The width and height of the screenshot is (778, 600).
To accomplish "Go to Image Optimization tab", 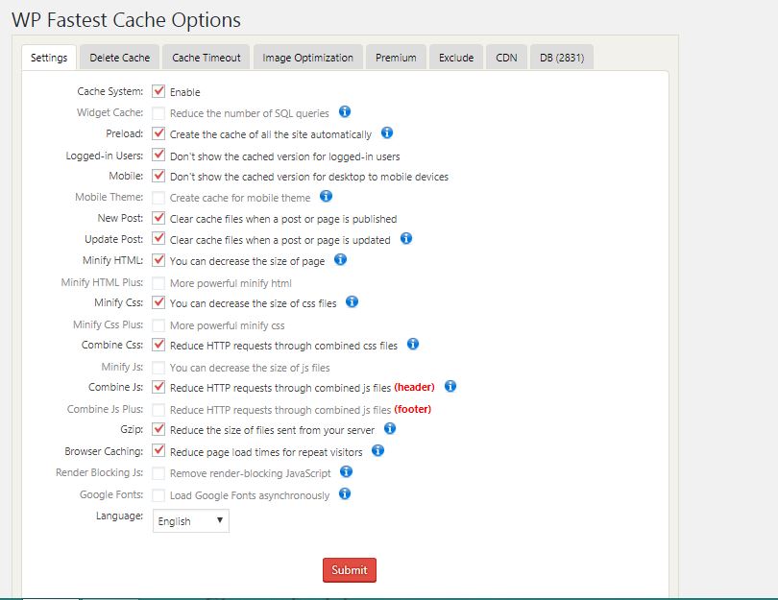I will click(x=308, y=58).
